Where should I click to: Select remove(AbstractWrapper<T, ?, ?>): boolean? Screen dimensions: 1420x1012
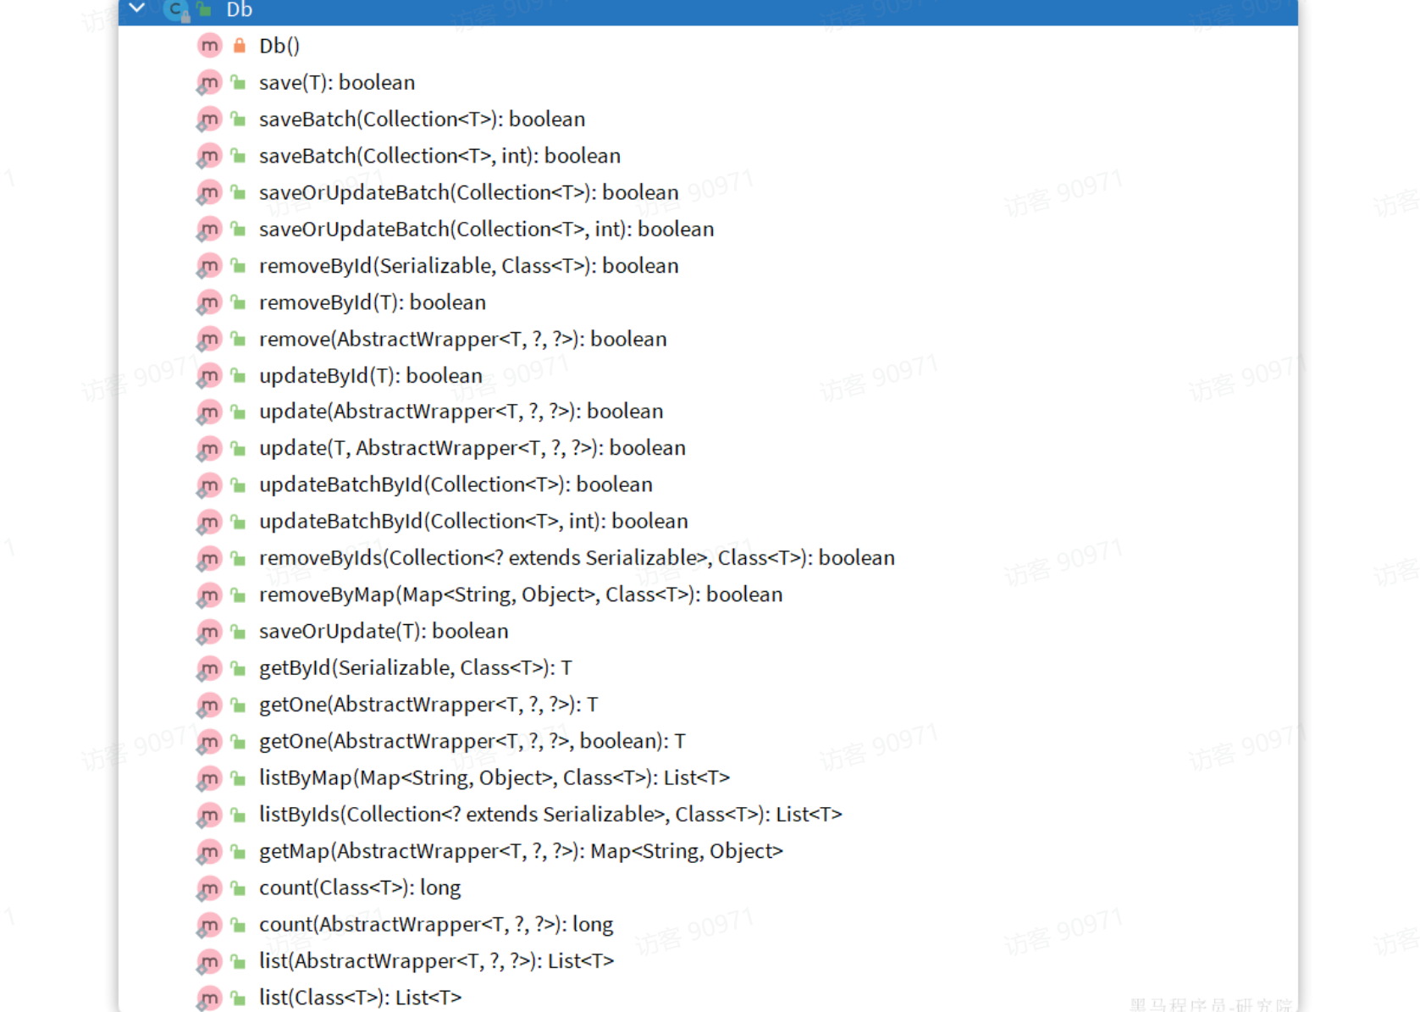point(463,339)
